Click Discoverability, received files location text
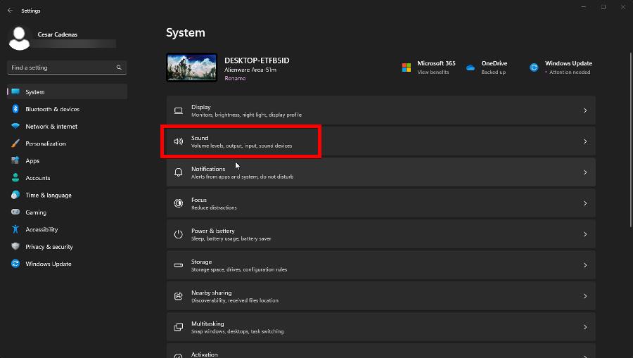The height and width of the screenshot is (358, 633). [x=234, y=300]
